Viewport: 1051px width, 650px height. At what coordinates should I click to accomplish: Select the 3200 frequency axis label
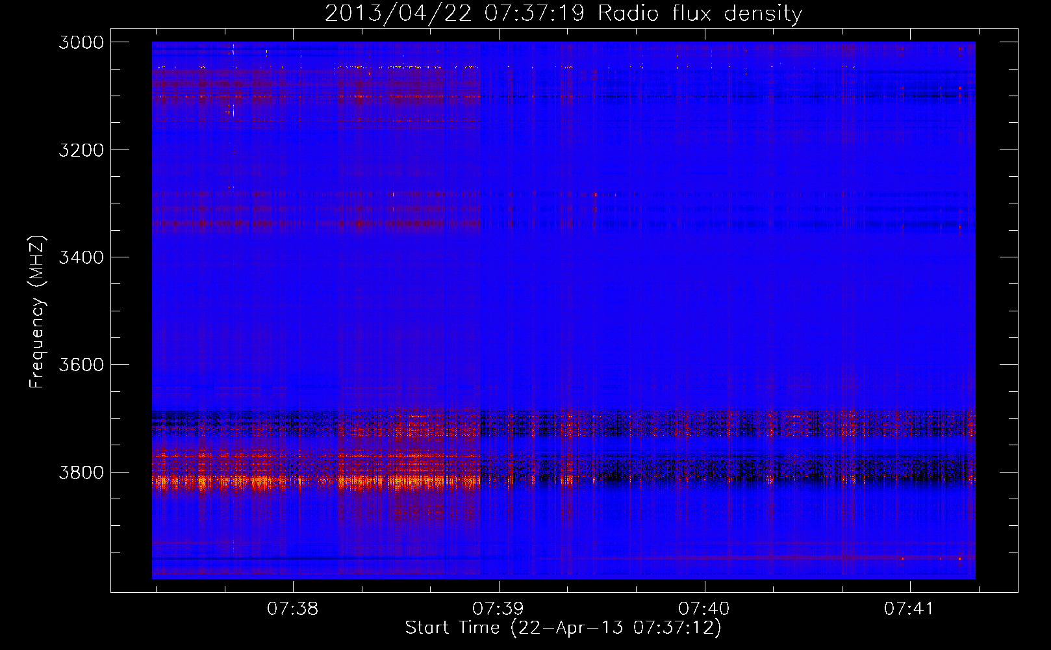pyautogui.click(x=81, y=150)
